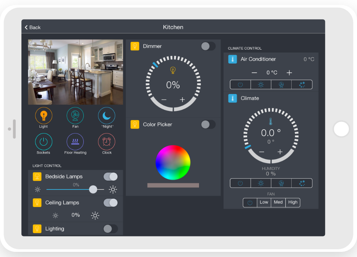Increase Air Conditioner temperature with plus
Image resolution: width=357 pixels, height=257 pixels.
pos(289,73)
